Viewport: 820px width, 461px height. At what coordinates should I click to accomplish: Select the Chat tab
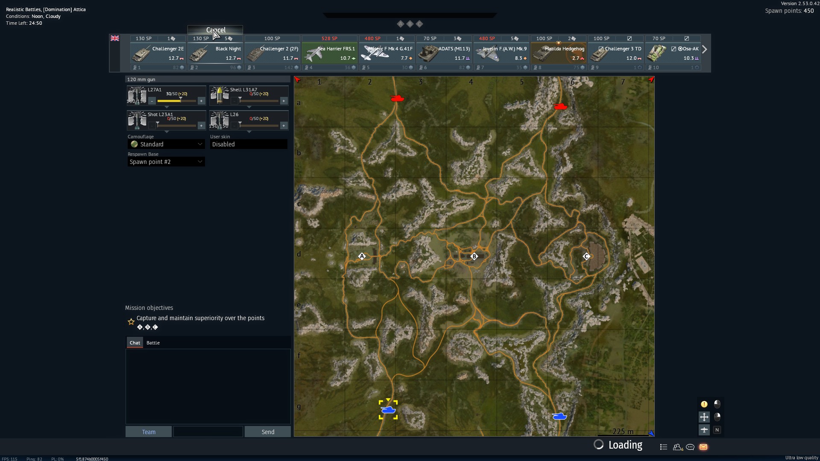pos(135,343)
